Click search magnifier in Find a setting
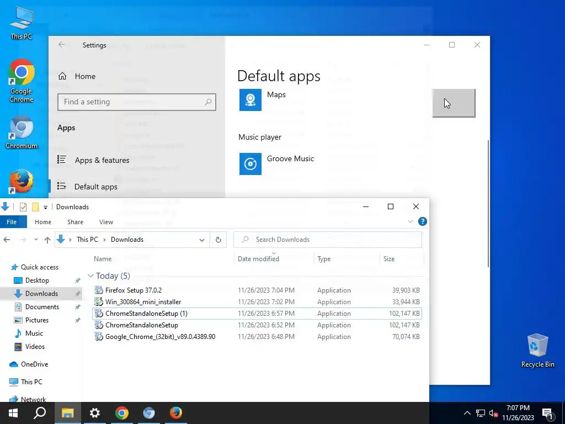The width and height of the screenshot is (565, 424). (x=208, y=102)
